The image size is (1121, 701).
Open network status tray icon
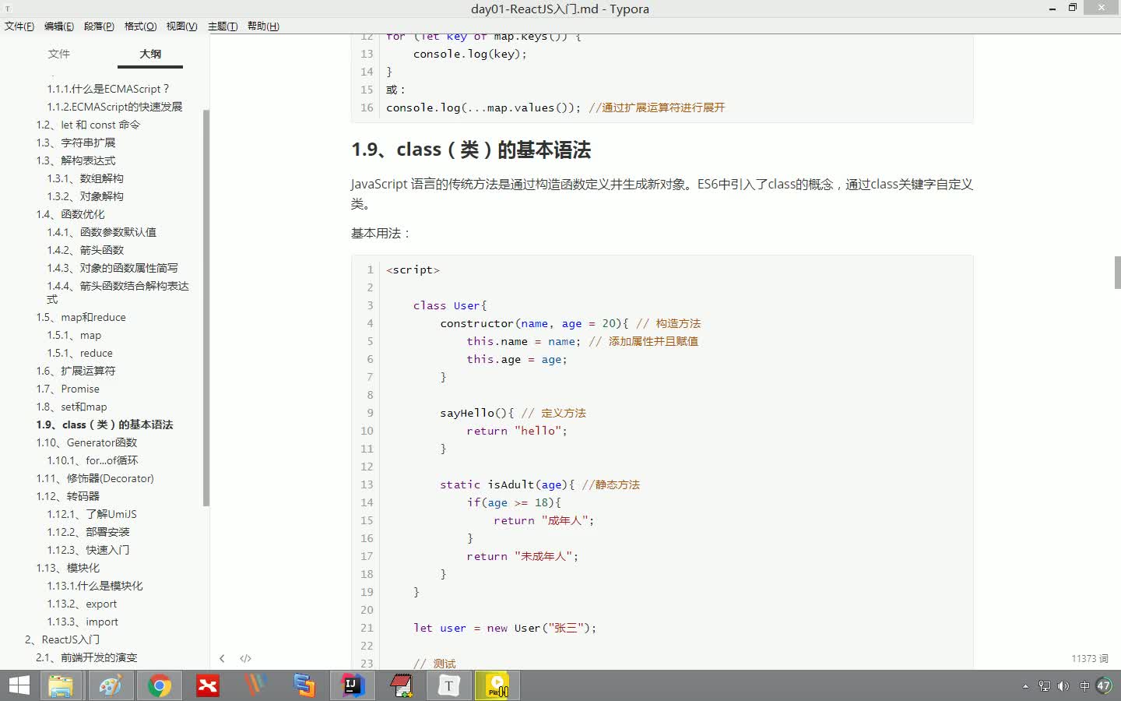pos(1045,686)
